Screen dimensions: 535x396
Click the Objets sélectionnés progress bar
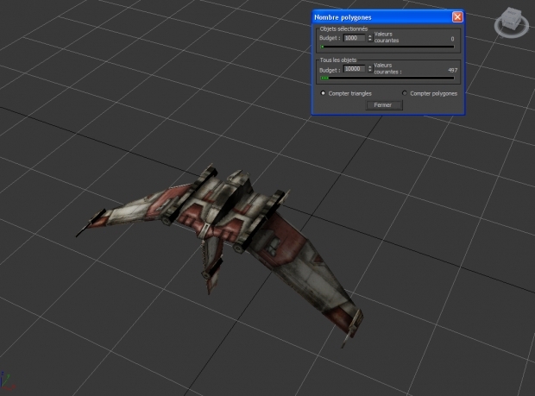[x=387, y=47]
